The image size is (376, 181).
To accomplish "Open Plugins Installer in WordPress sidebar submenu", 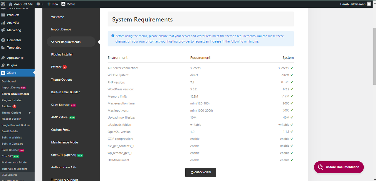I will click(x=12, y=100).
